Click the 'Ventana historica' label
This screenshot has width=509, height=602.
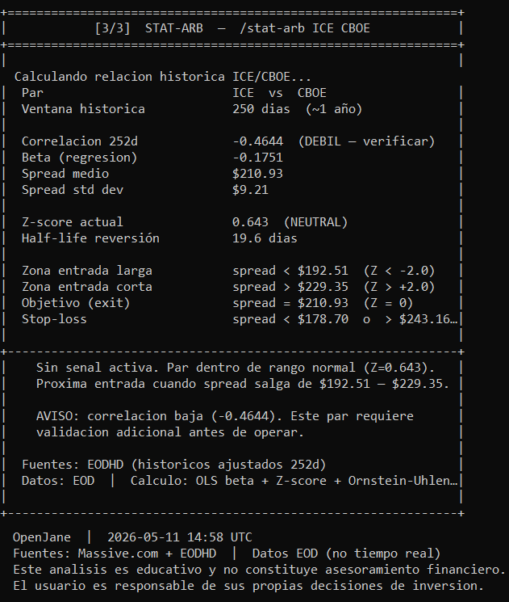click(x=83, y=109)
